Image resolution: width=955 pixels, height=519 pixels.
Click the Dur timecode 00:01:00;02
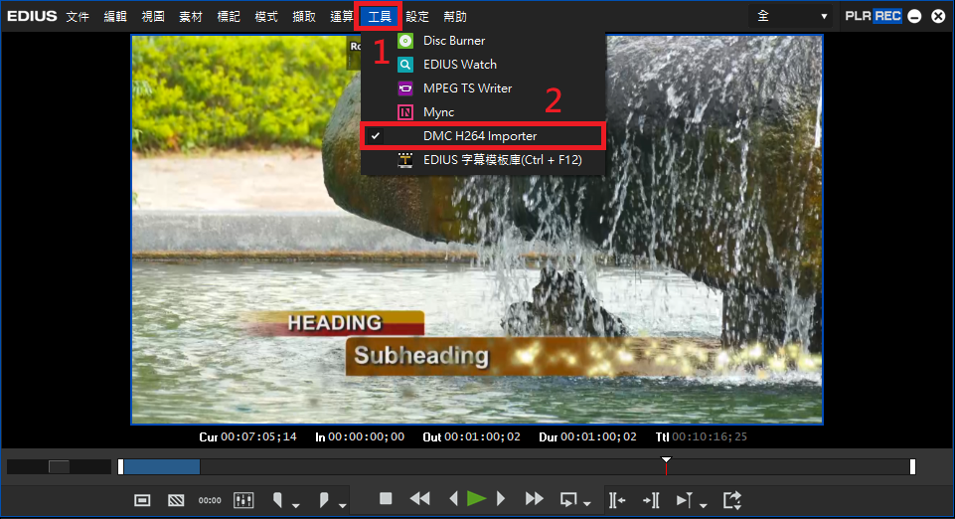[598, 436]
